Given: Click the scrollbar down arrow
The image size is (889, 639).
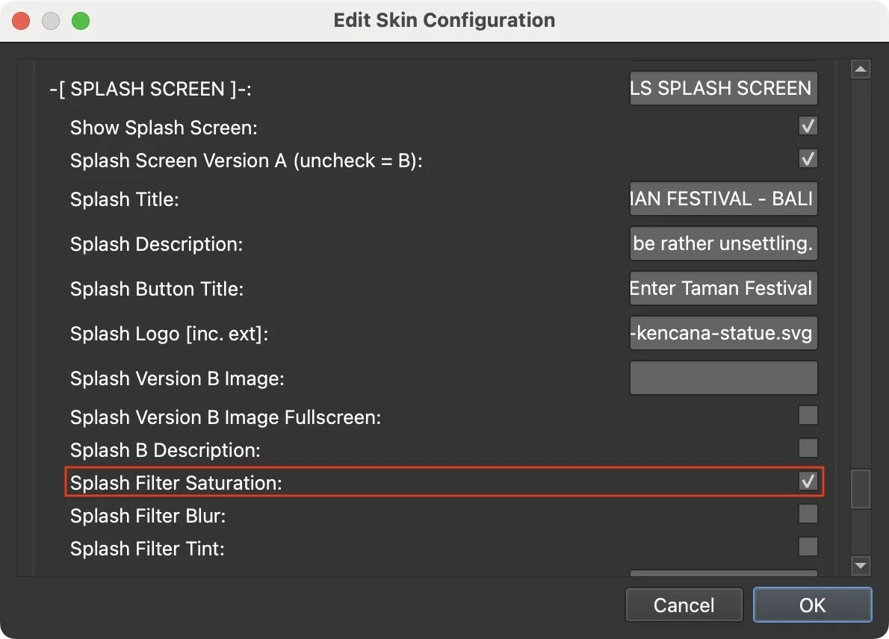Looking at the screenshot, I should pyautogui.click(x=860, y=566).
